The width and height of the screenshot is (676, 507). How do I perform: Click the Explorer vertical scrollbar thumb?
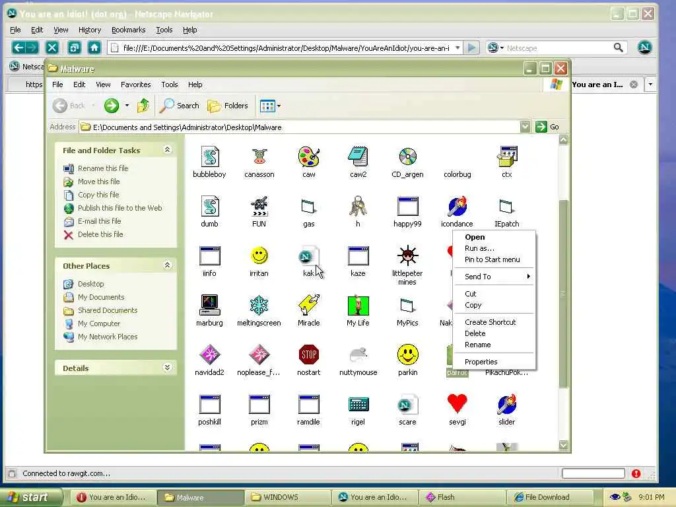563,293
